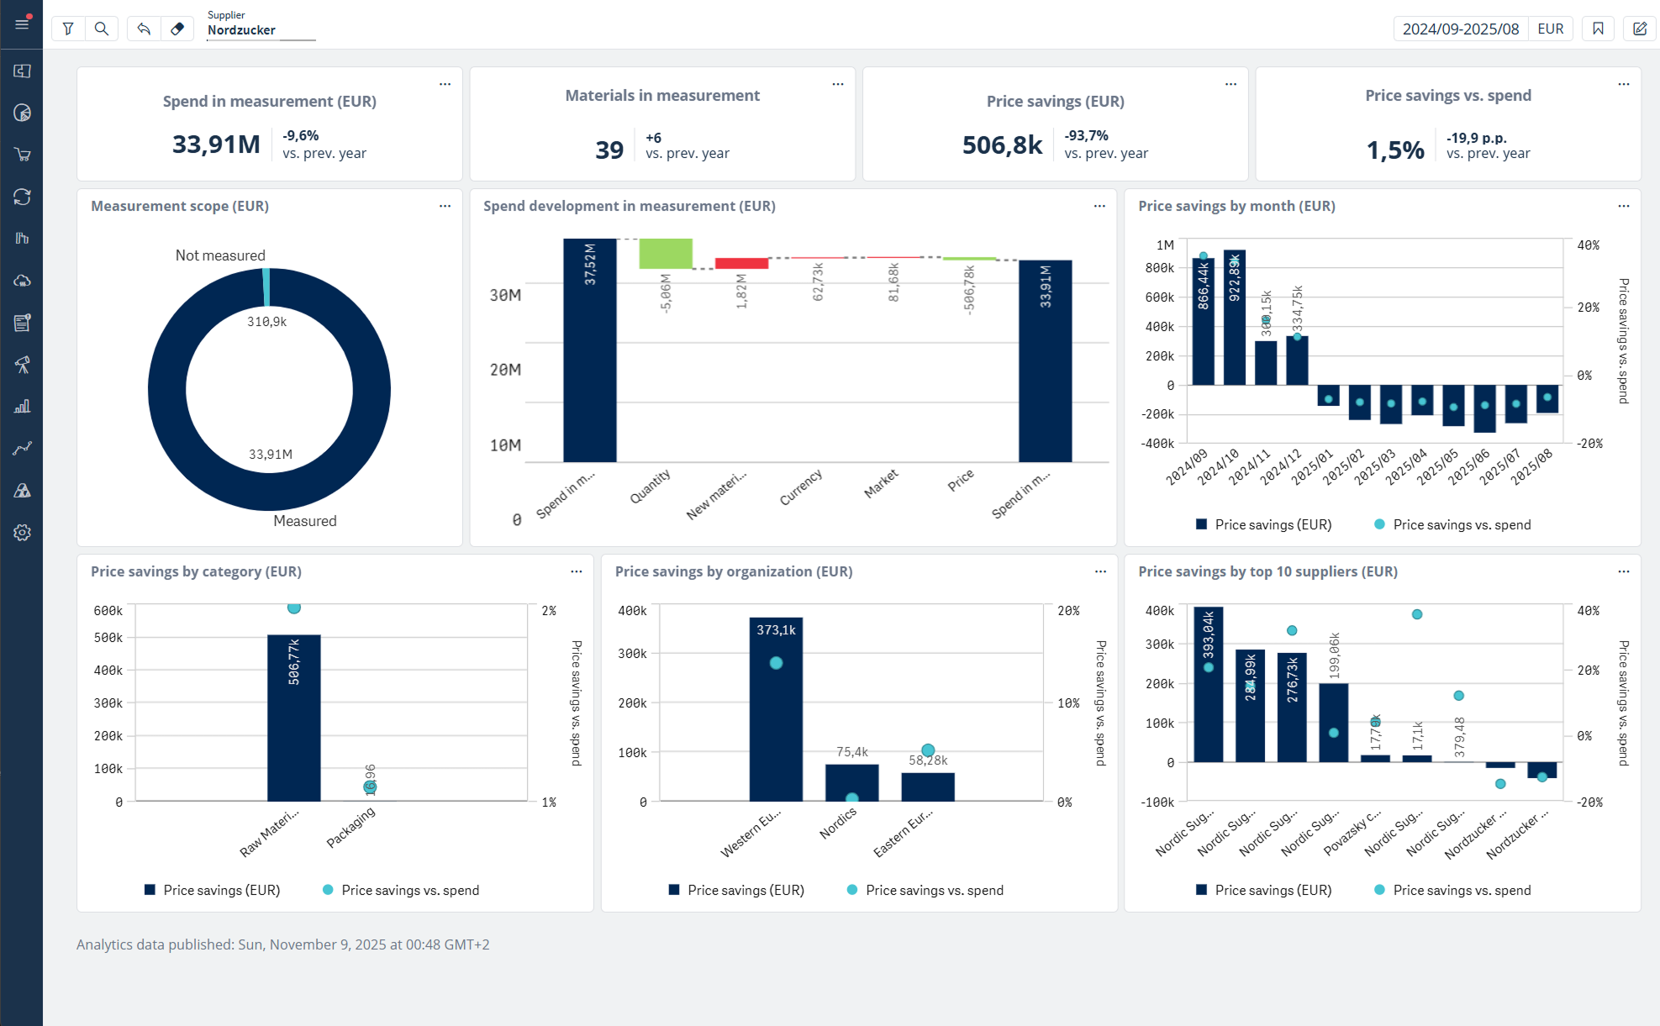Click the search magnifier icon
The height and width of the screenshot is (1026, 1660).
(102, 29)
